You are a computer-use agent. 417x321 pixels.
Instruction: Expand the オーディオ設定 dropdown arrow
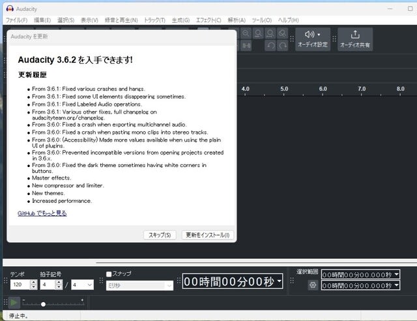(319, 35)
